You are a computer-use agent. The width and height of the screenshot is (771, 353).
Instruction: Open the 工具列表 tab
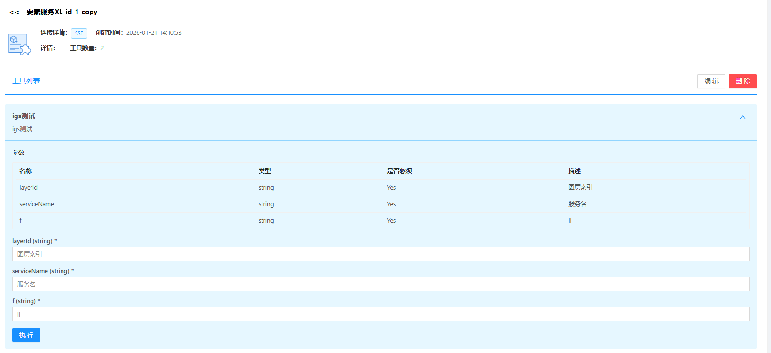tap(26, 81)
